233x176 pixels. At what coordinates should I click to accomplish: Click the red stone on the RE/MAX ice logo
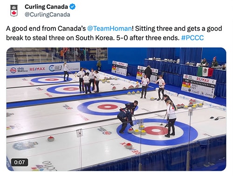(x=129, y=146)
